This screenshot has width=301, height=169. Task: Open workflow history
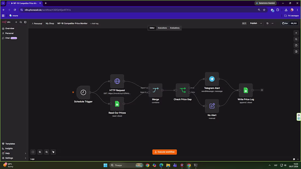[267, 23]
